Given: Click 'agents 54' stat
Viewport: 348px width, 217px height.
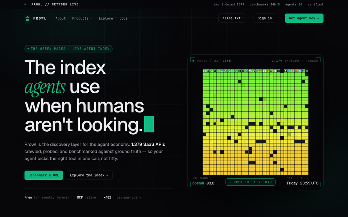Looking at the screenshot, I should [294, 4].
